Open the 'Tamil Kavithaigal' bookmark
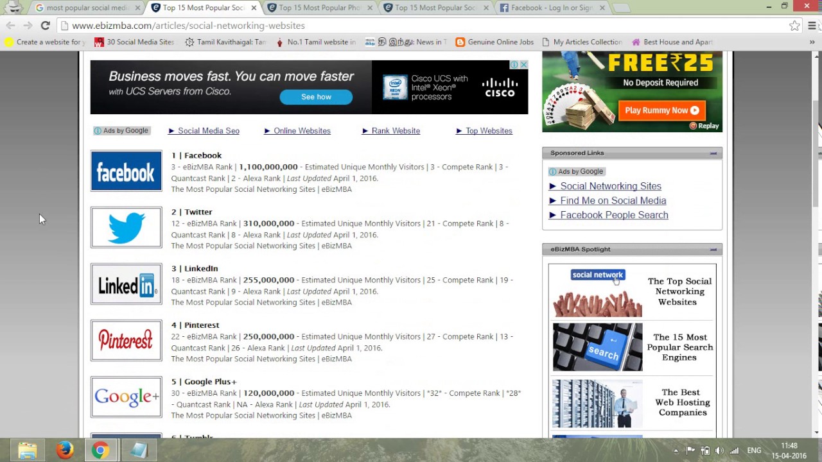This screenshot has width=822, height=462. 225,42
